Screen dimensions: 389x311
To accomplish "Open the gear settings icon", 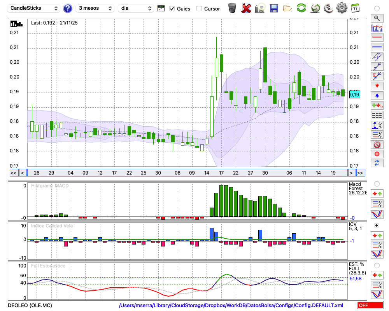I will (x=342, y=8).
